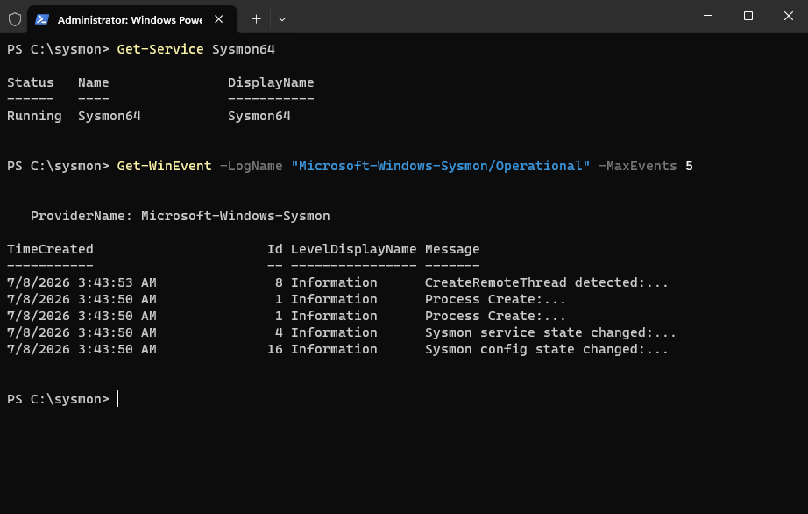The width and height of the screenshot is (808, 514).
Task: Click the DisplayName column header
Action: click(271, 83)
